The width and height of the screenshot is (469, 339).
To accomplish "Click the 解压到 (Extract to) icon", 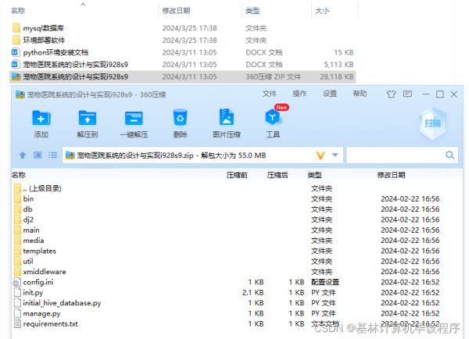I will tap(88, 118).
